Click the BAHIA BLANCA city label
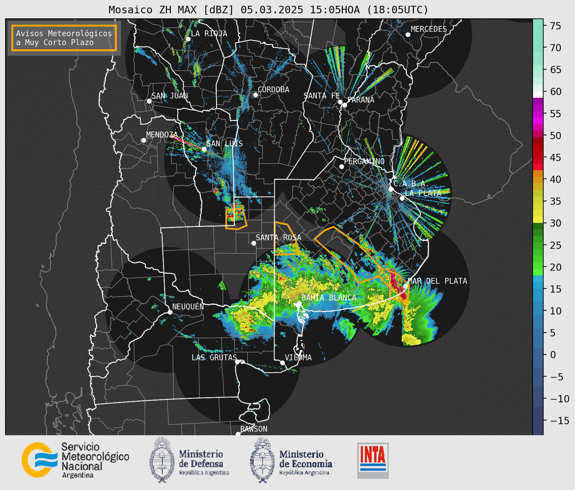Viewport: 575px width, 490px height. 329,298
